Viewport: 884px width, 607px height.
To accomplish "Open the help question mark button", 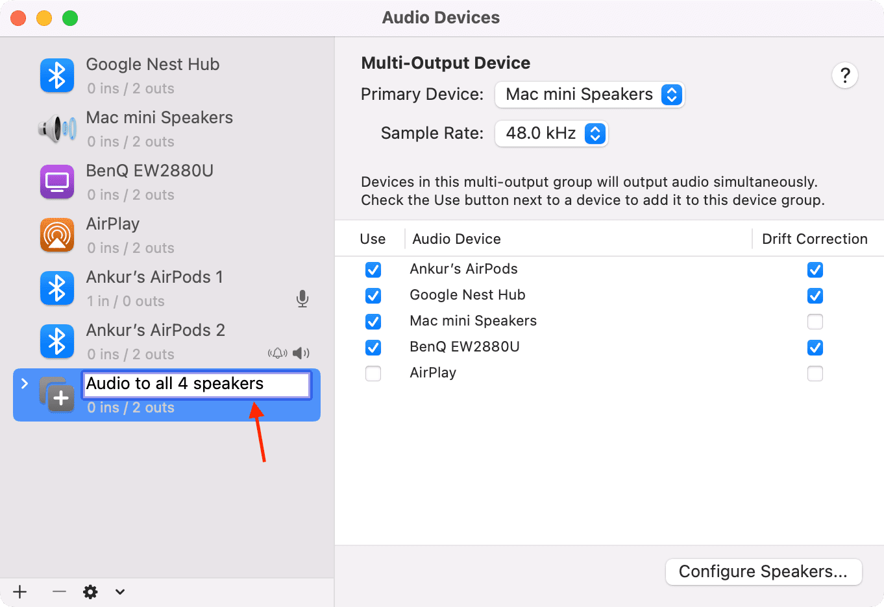I will 845,76.
